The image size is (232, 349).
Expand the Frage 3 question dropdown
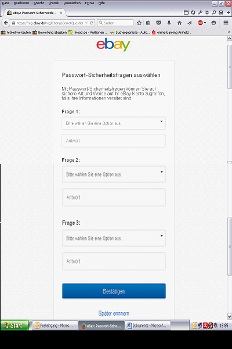114,238
